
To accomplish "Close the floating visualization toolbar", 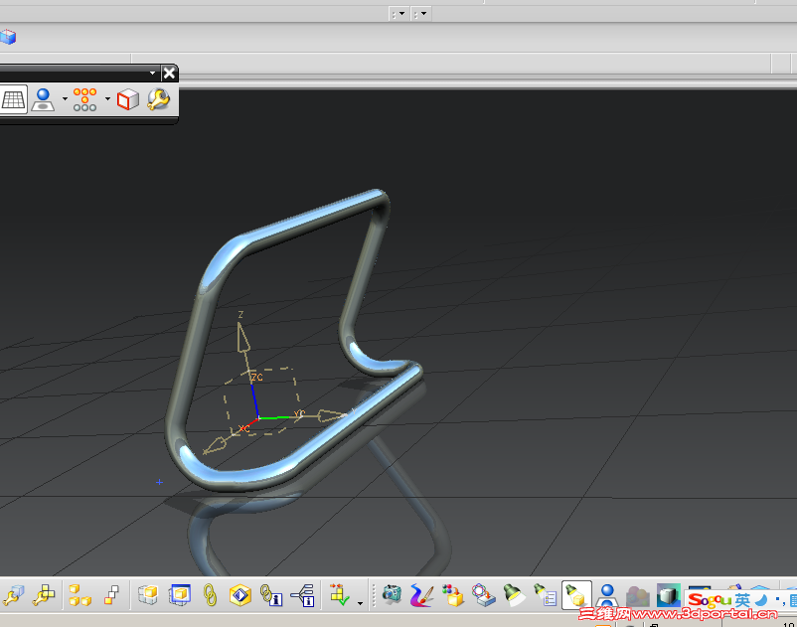I will click(169, 74).
